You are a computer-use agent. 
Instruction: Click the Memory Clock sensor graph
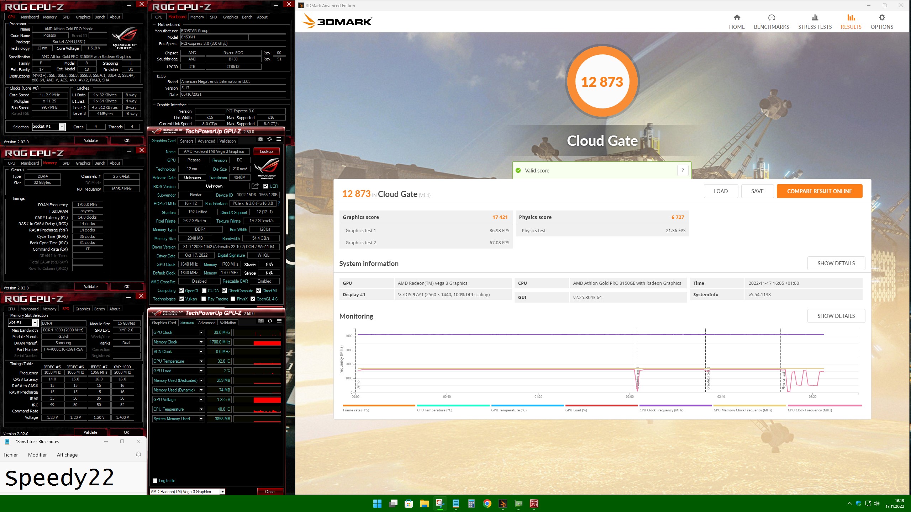257,342
